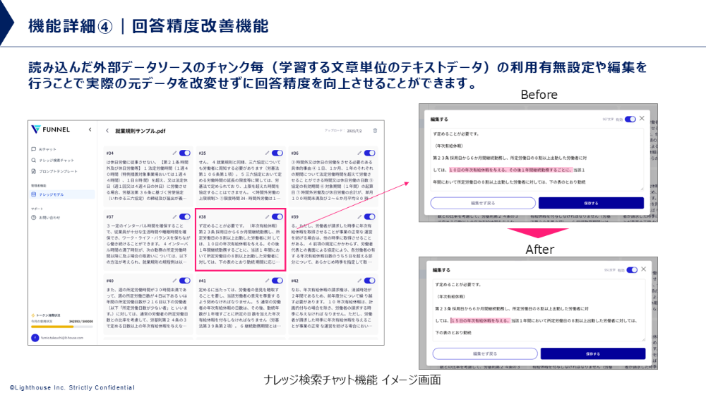The image size is (706, 398).
Task: Click the pencil icon on chunk #38
Action: (266, 216)
